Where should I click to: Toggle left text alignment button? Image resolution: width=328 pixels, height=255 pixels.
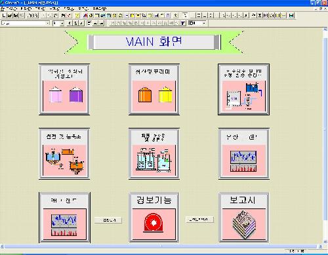[x=89, y=23]
